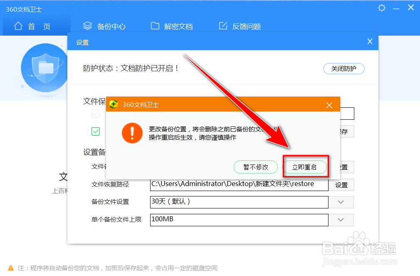Image resolution: width=420 pixels, height=276 pixels.
Task: Click the 30天（默认）backup setting field
Action: 239,202
